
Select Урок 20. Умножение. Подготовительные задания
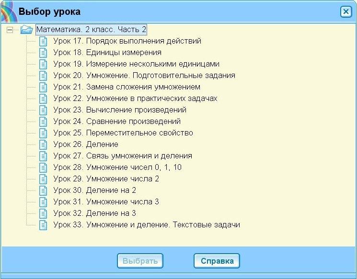click(144, 76)
